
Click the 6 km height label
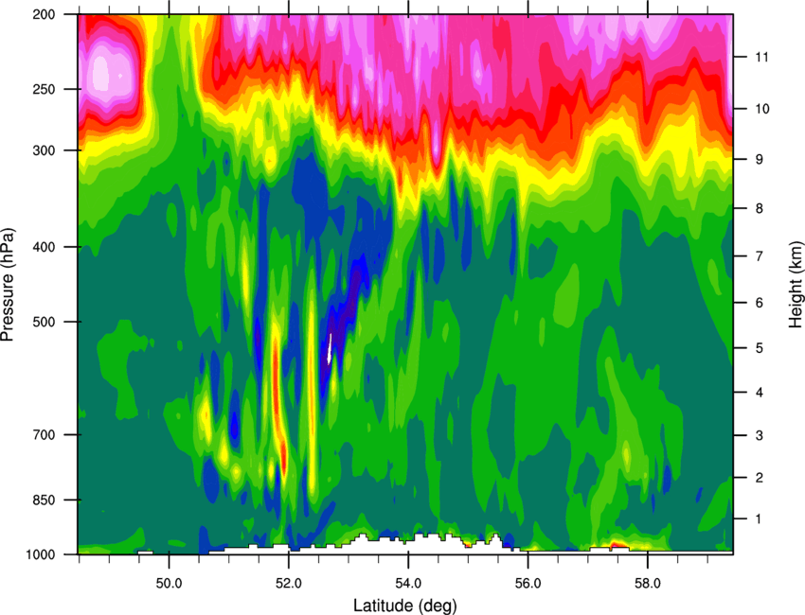tap(760, 303)
